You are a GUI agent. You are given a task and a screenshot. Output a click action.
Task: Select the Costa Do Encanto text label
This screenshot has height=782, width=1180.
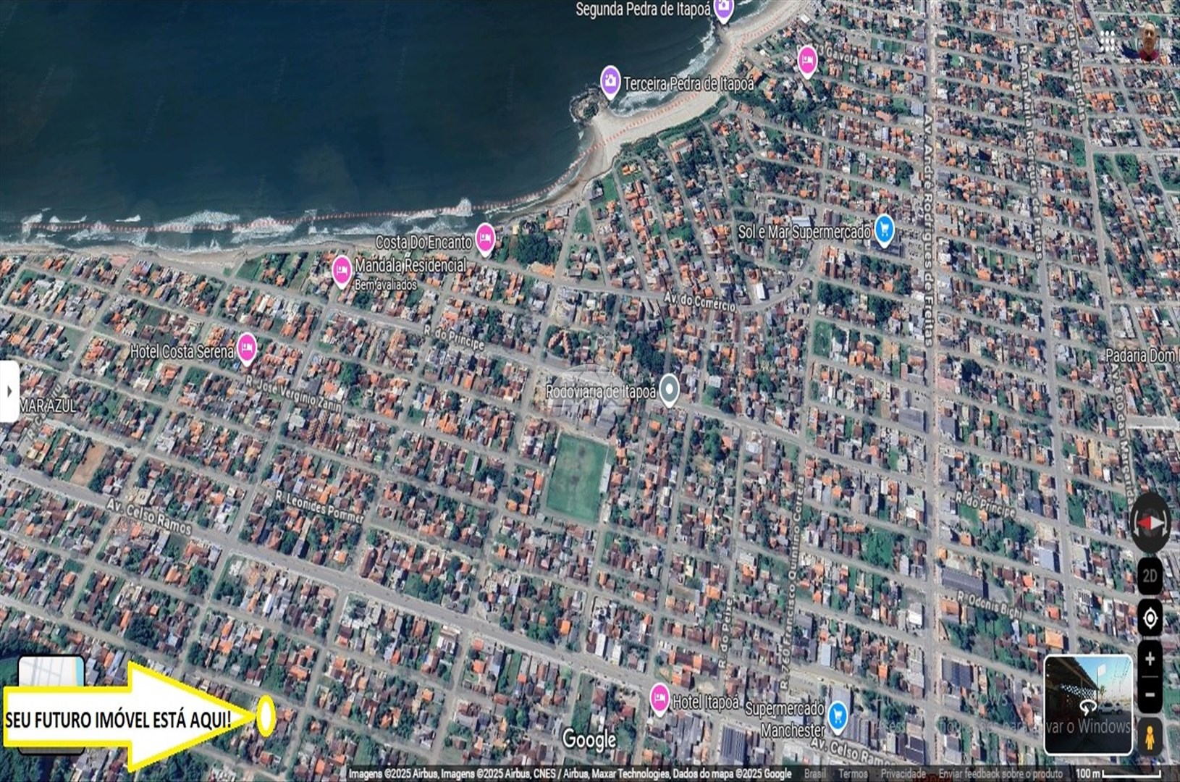click(x=423, y=243)
